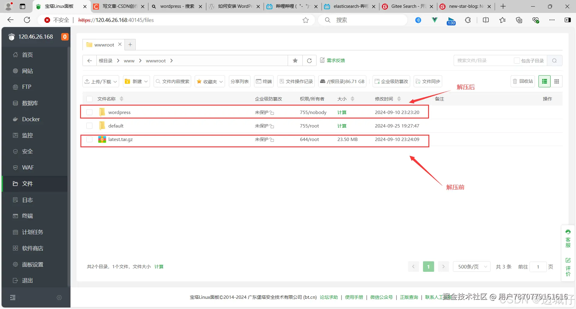This screenshot has height=309, width=576.
Task: Expand the 上传/下载 dropdown
Action: tap(101, 81)
